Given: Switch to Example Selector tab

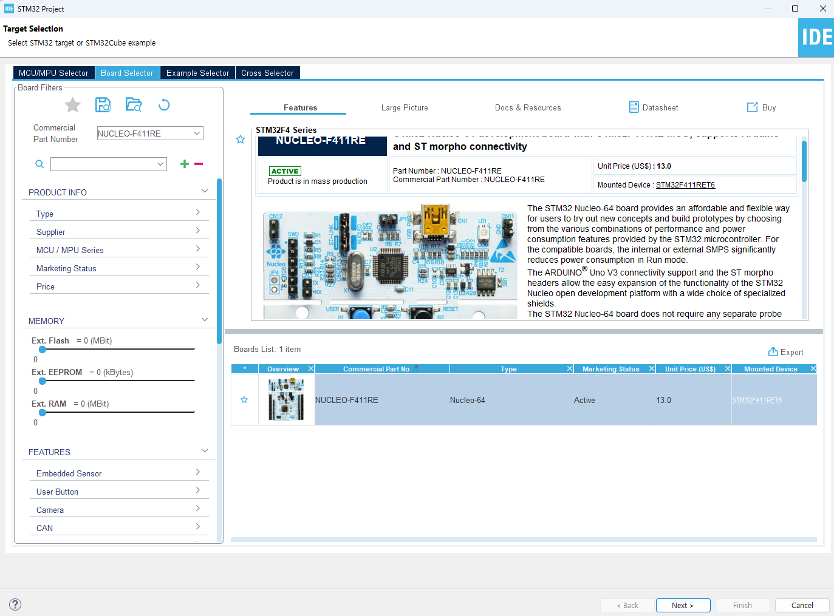Looking at the screenshot, I should pos(197,73).
